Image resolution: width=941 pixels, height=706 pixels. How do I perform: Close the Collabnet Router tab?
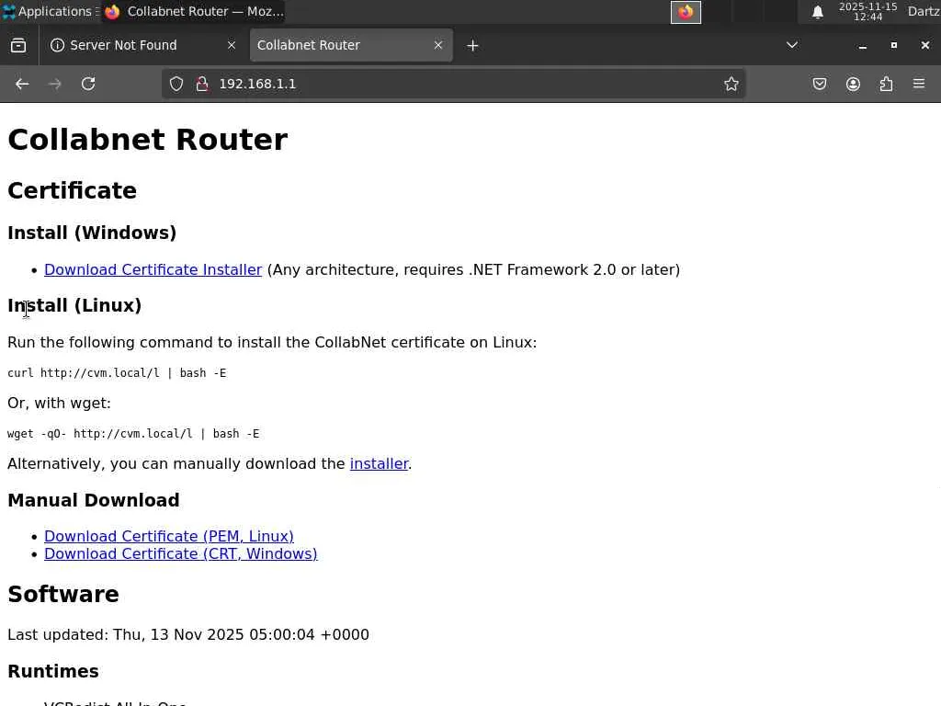[x=438, y=45]
